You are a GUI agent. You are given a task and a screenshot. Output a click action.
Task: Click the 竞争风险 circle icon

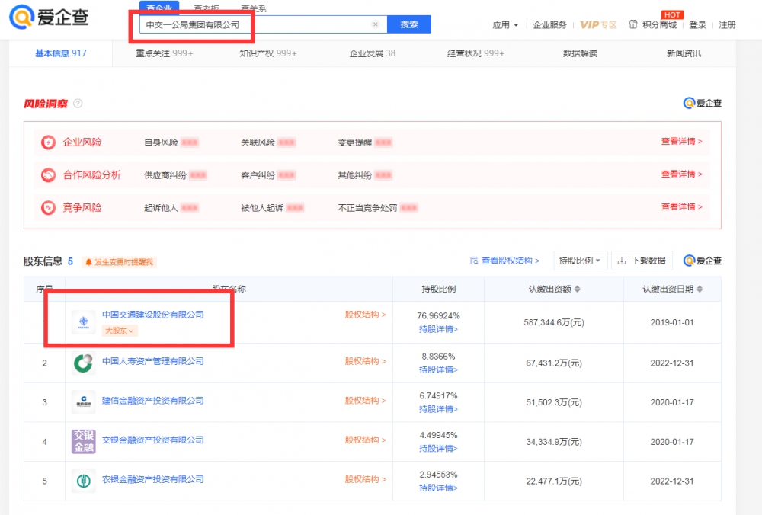pyautogui.click(x=48, y=208)
